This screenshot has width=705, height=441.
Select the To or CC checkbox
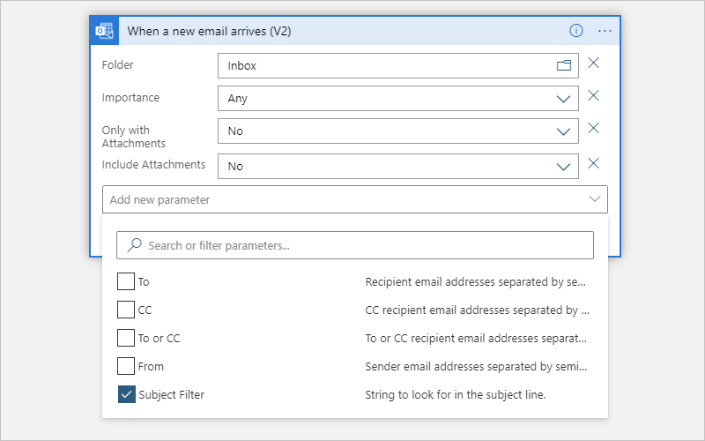126,338
